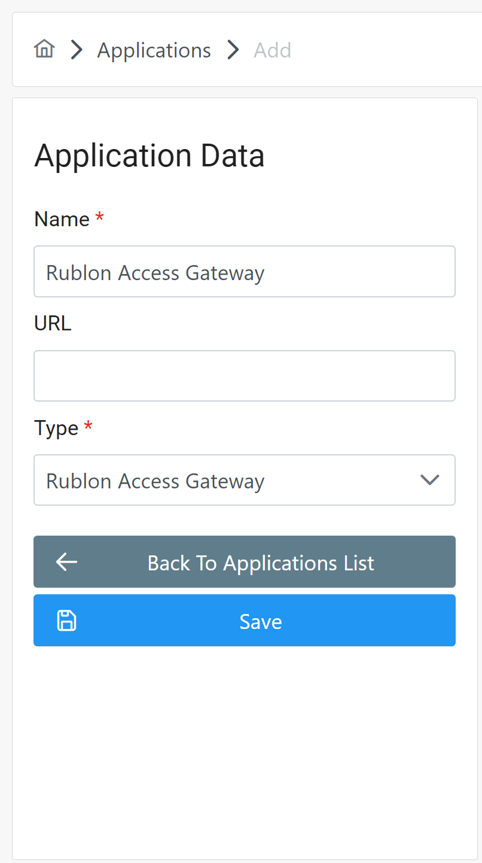Viewport: 482px width, 863px height.
Task: Click the left arrow icon on the back button
Action: pos(66,562)
